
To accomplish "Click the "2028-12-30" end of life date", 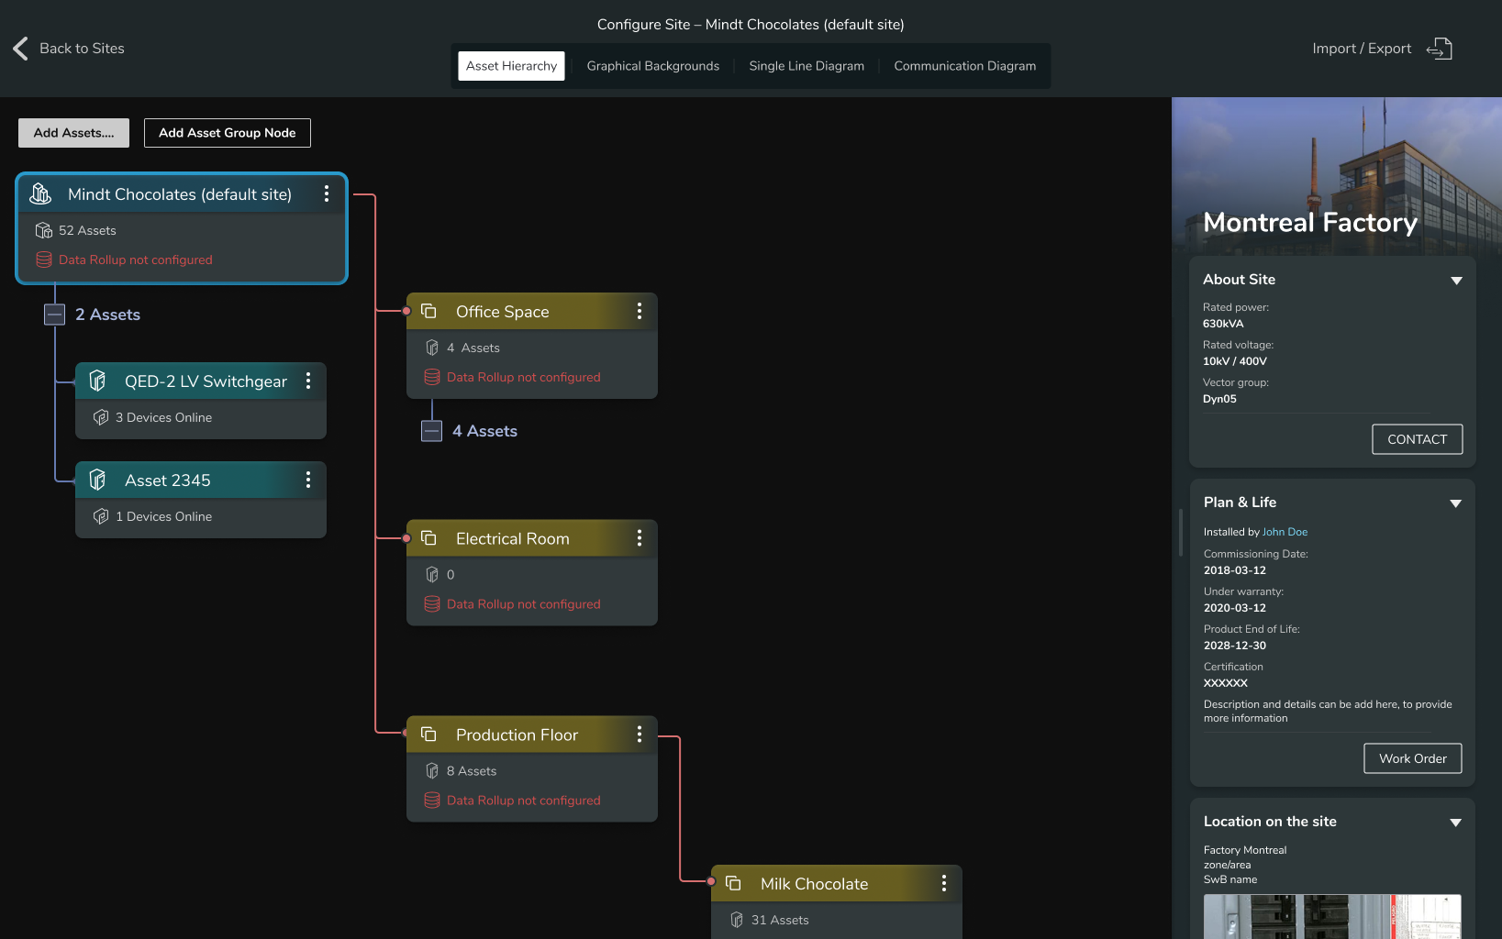I will pos(1235,646).
